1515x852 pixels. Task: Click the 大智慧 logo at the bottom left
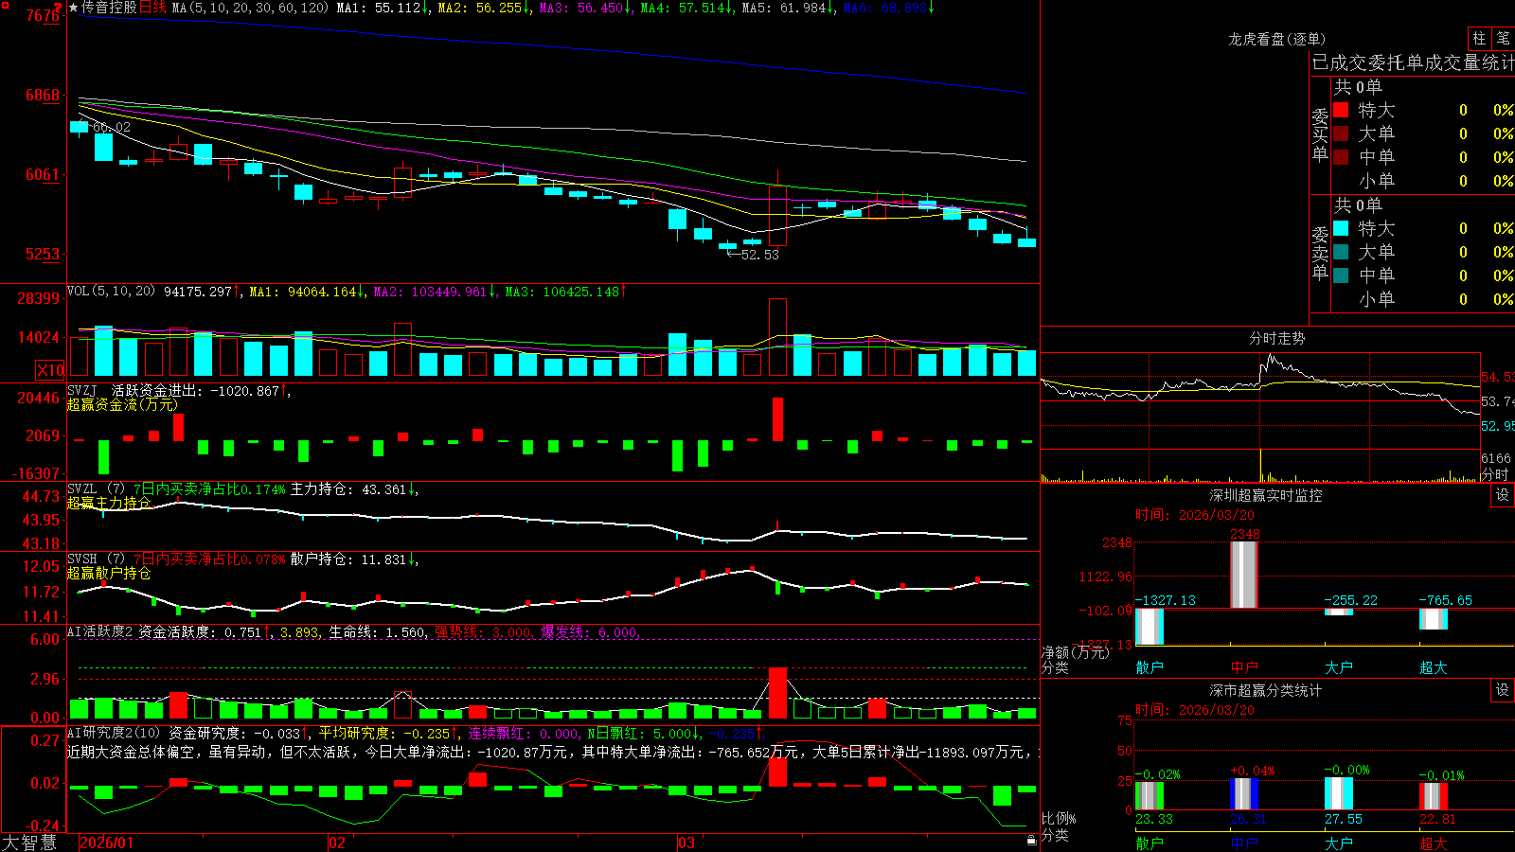pyautogui.click(x=29, y=843)
